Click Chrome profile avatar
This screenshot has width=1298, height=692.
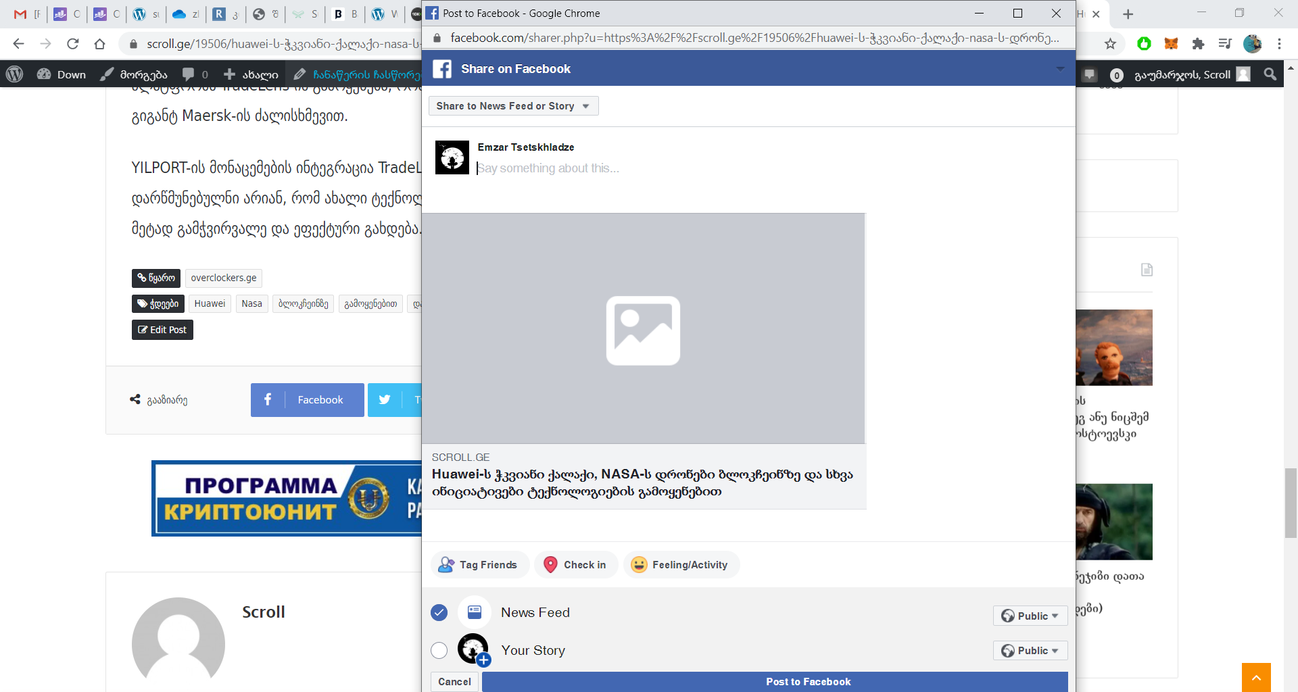pyautogui.click(x=1252, y=44)
